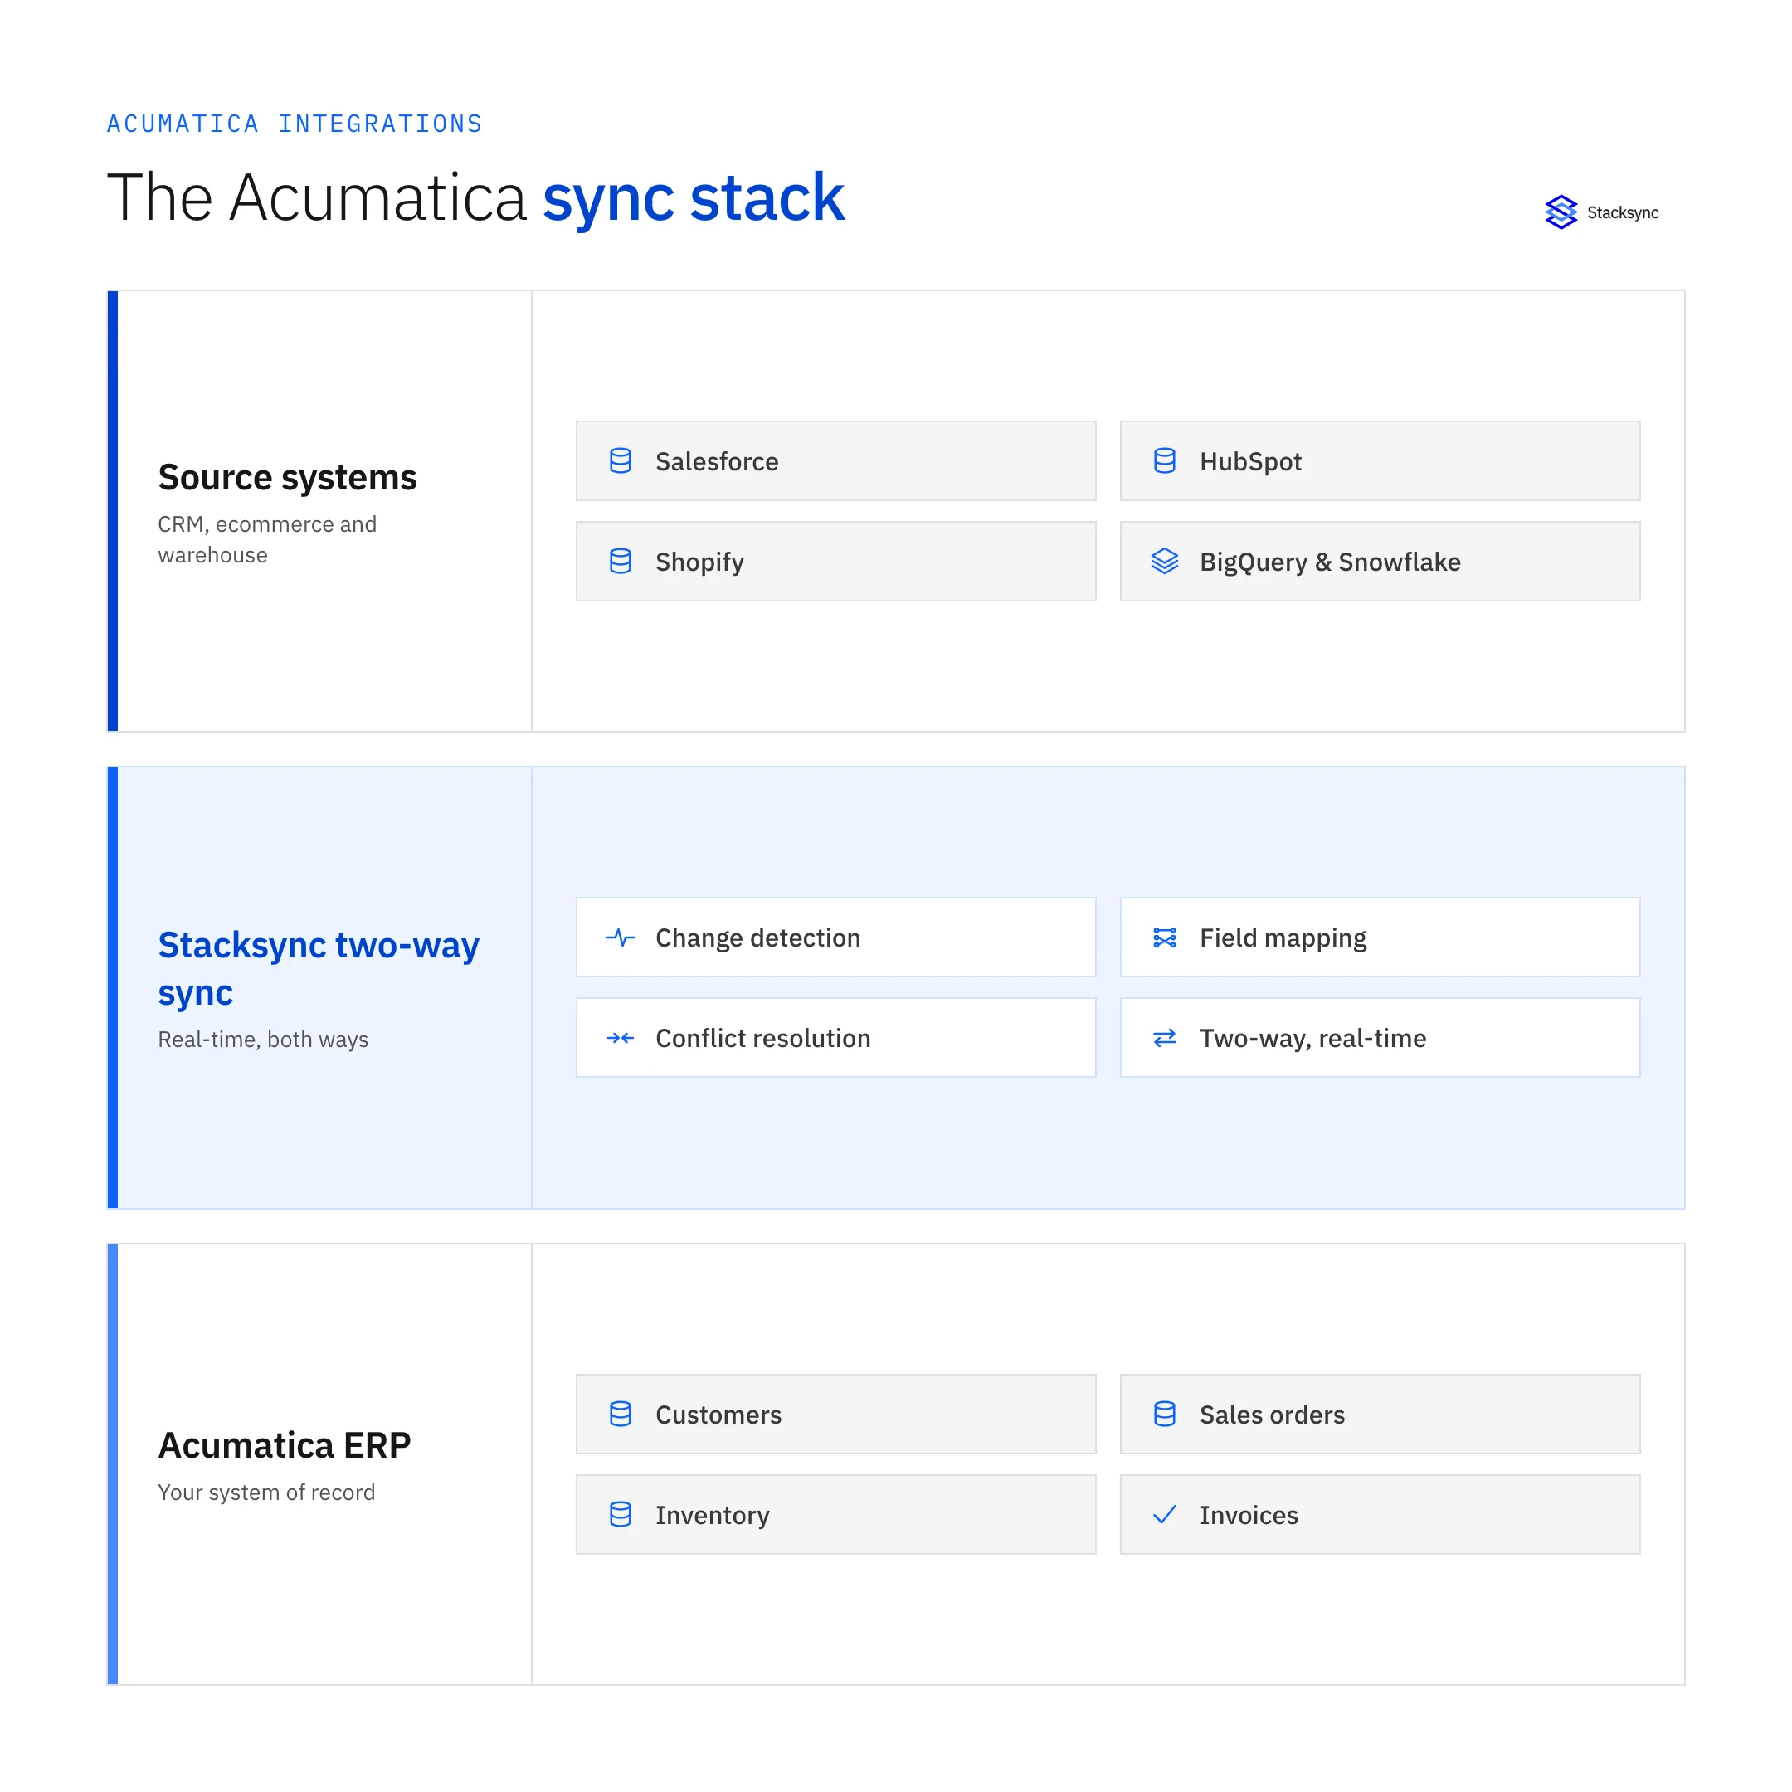1792x1792 pixels.
Task: Click the database icon next to Shopify
Action: click(621, 561)
